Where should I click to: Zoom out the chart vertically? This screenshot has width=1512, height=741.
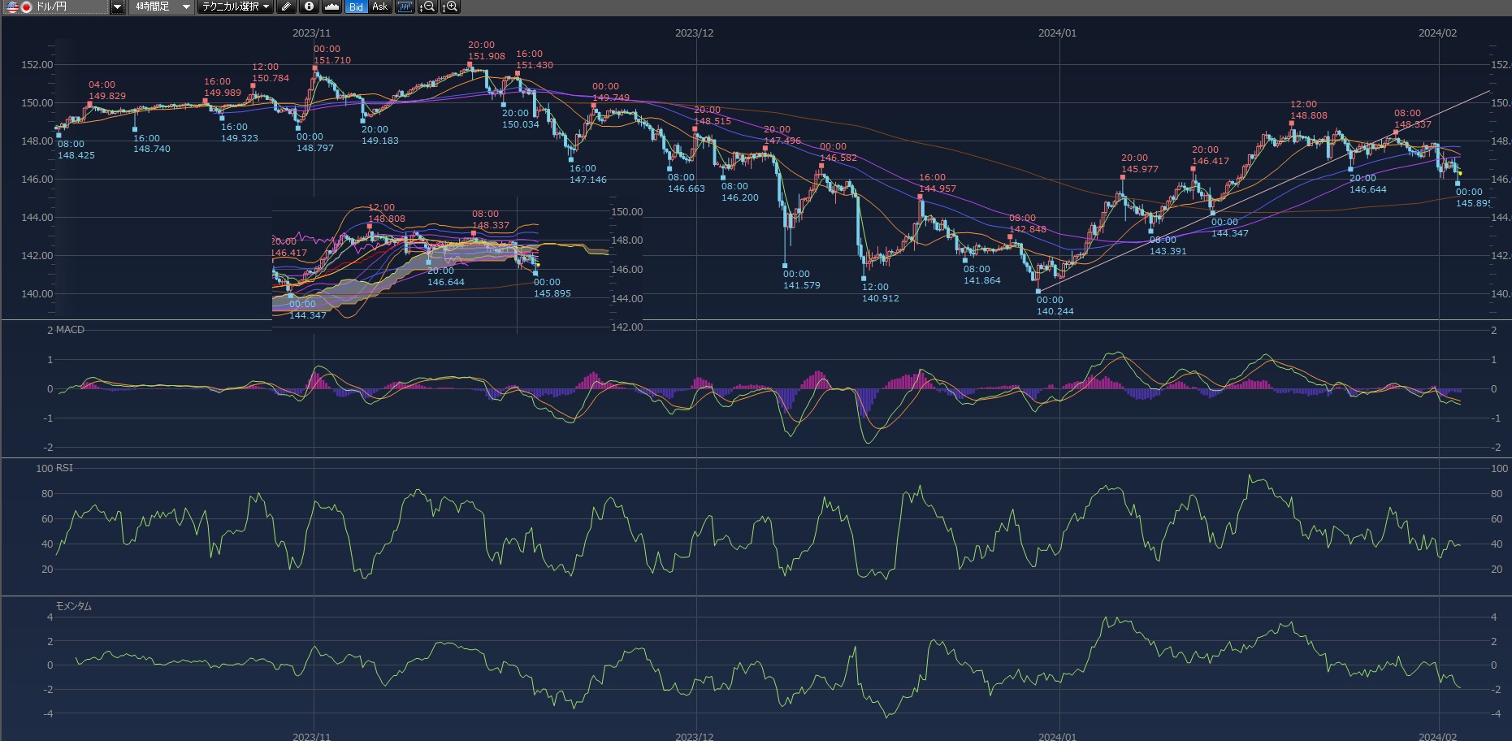(x=427, y=6)
